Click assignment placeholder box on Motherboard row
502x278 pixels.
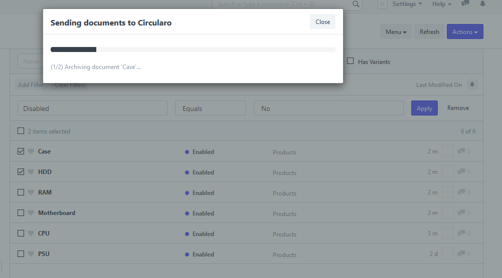[447, 212]
